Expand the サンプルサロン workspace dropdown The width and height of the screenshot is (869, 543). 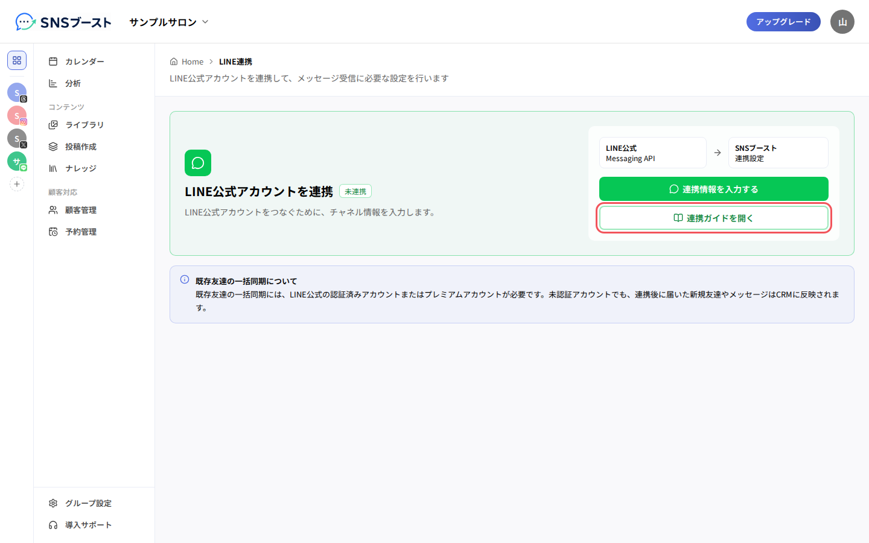[x=169, y=22]
